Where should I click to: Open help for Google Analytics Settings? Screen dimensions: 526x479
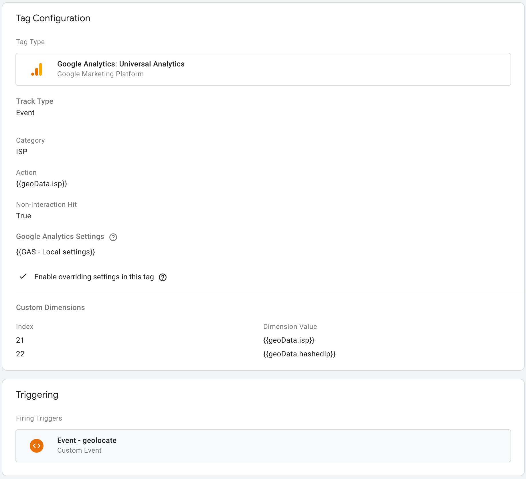[x=113, y=237]
